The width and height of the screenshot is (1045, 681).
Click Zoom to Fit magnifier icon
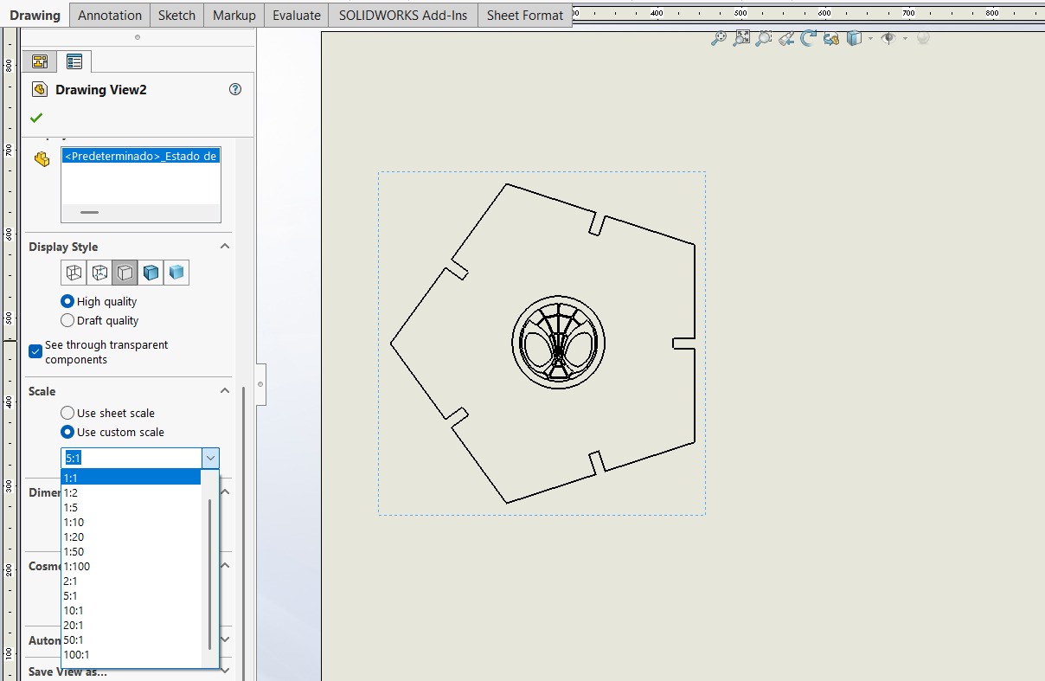point(719,38)
